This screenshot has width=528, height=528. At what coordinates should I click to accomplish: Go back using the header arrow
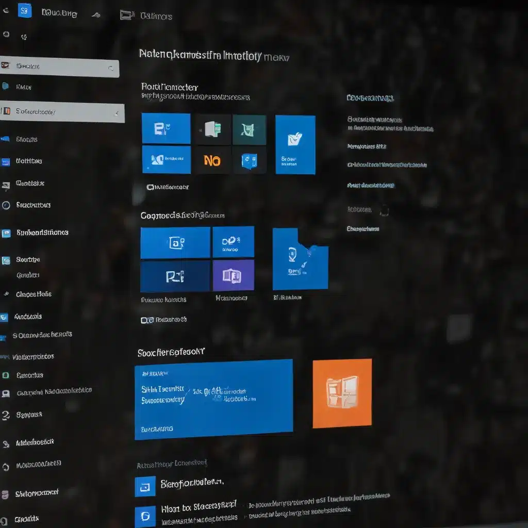(6, 11)
